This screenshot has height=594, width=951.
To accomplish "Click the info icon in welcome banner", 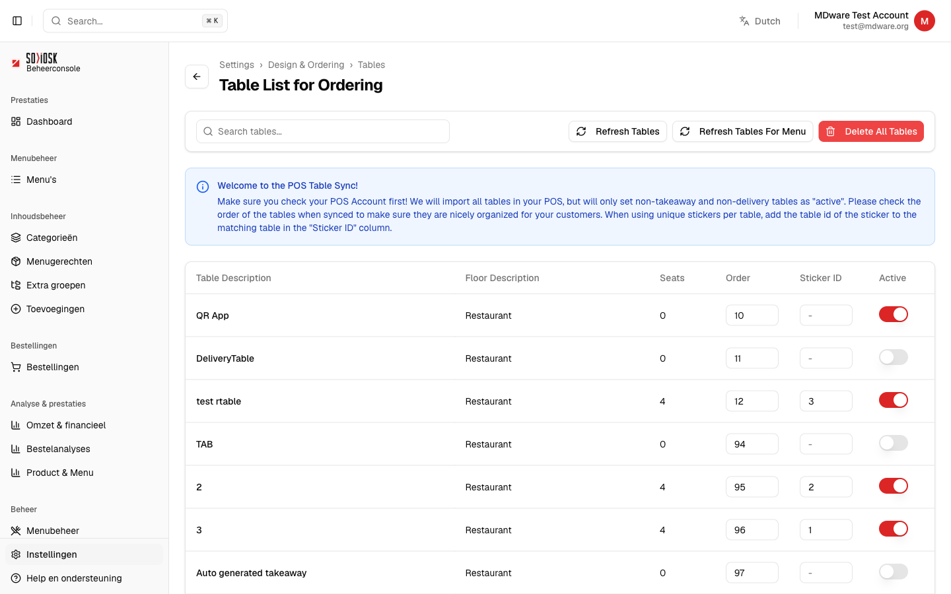I will coord(203,187).
